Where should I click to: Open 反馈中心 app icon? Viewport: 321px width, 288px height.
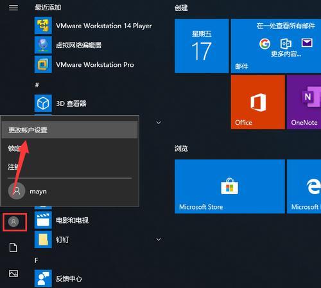tap(43, 278)
